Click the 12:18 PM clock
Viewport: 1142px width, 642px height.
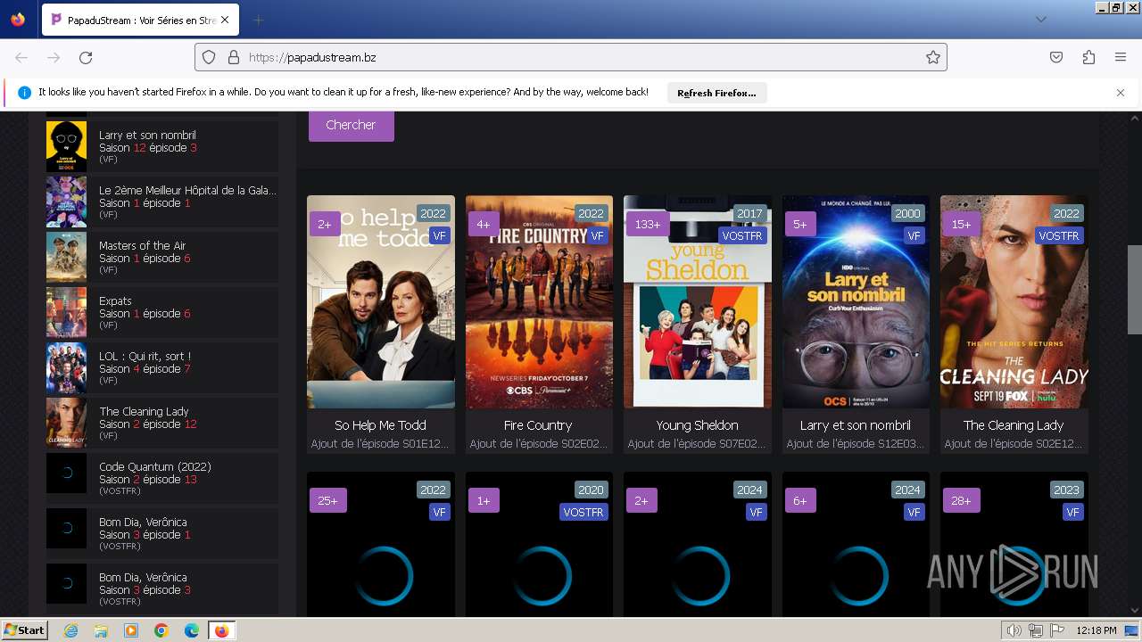pyautogui.click(x=1097, y=630)
